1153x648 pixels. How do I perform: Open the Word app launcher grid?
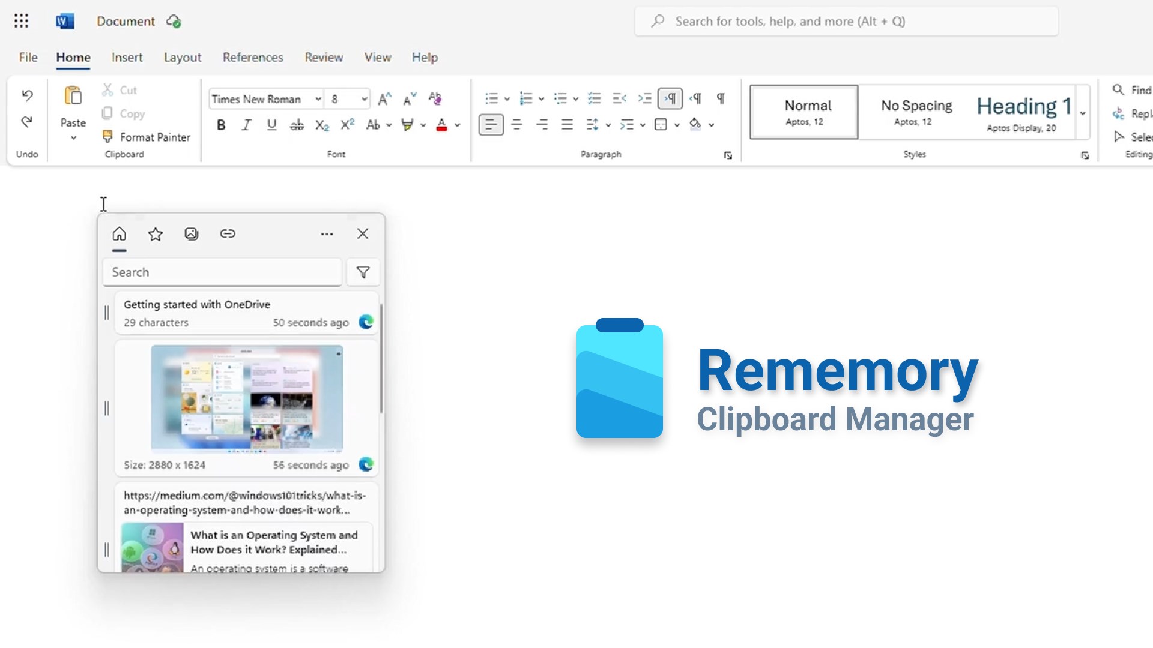click(x=21, y=21)
